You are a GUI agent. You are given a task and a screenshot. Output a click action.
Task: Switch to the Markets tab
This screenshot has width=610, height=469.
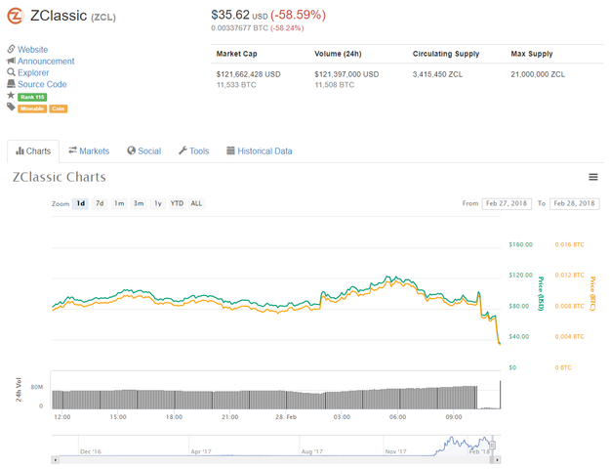pyautogui.click(x=89, y=151)
